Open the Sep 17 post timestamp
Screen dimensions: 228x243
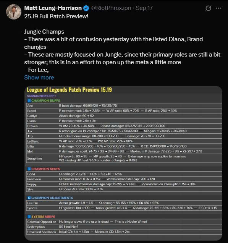pos(144,8)
